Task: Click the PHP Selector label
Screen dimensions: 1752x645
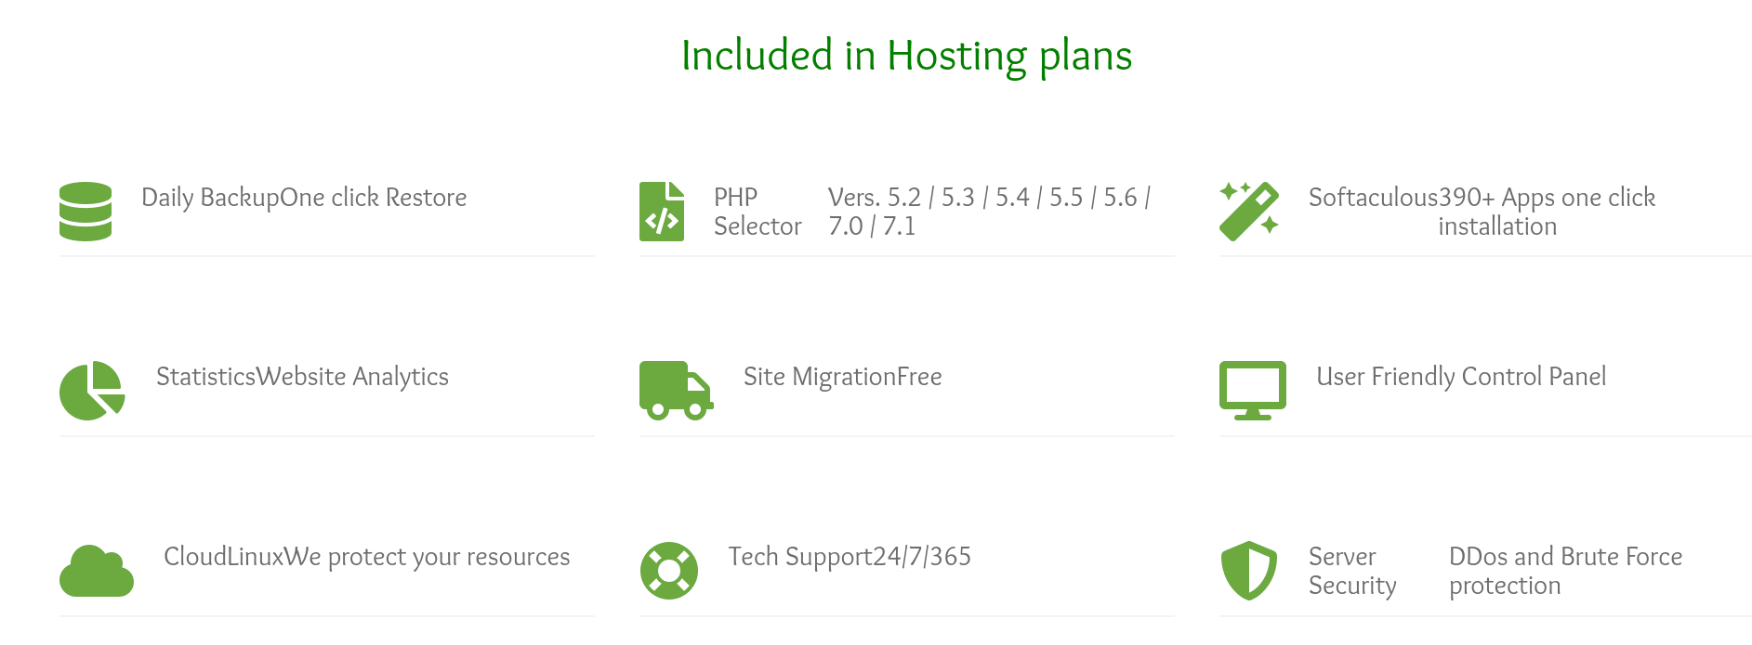Action: pyautogui.click(x=757, y=212)
